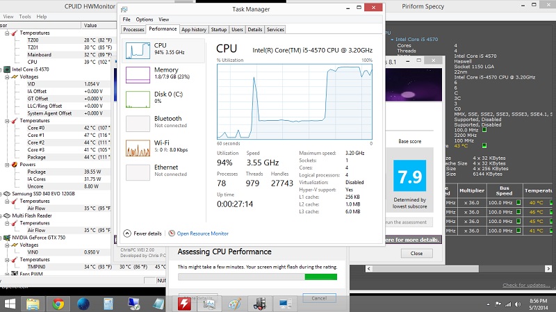Collapse the Intel Core i5 4570 tree in Speccy

pyautogui.click(x=392, y=40)
